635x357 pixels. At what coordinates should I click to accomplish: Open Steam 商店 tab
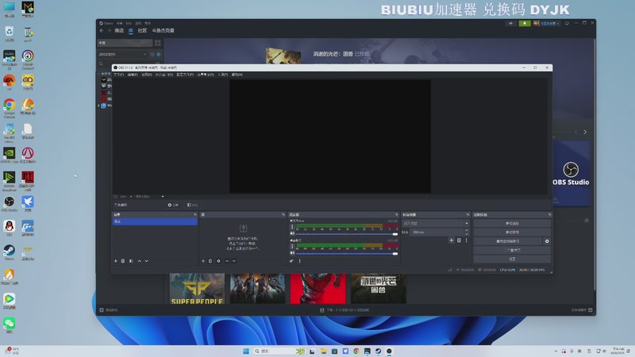pos(119,30)
